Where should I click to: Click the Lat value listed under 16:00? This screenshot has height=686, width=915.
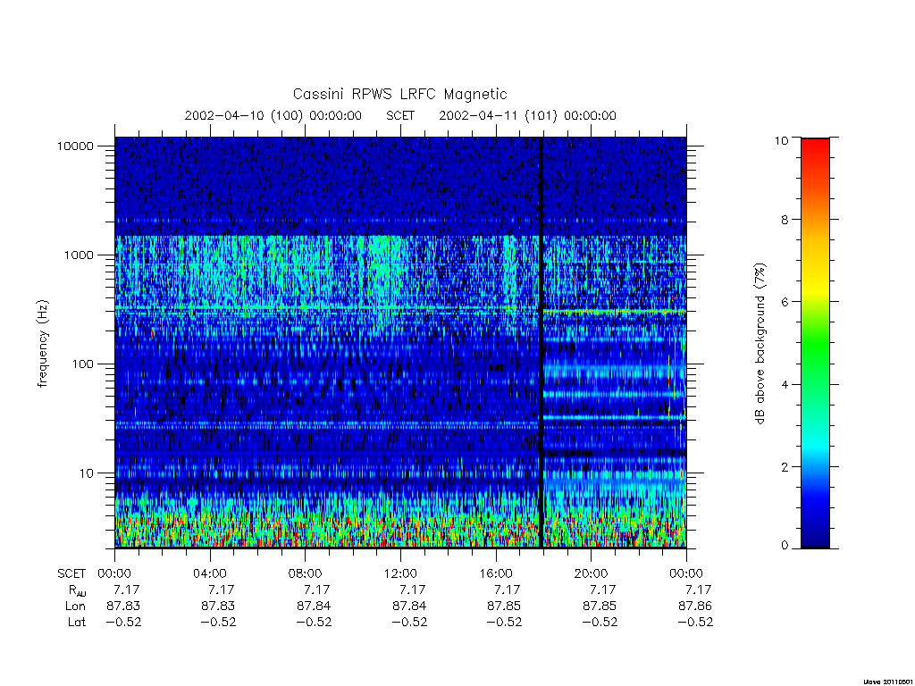coord(504,622)
